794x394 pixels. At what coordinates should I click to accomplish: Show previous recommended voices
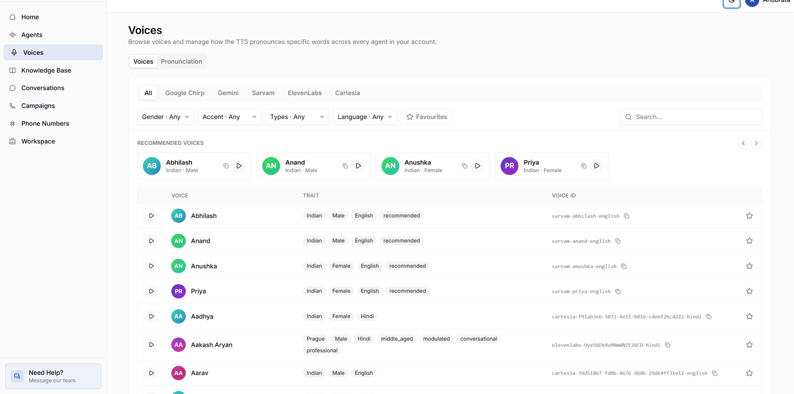(743, 143)
